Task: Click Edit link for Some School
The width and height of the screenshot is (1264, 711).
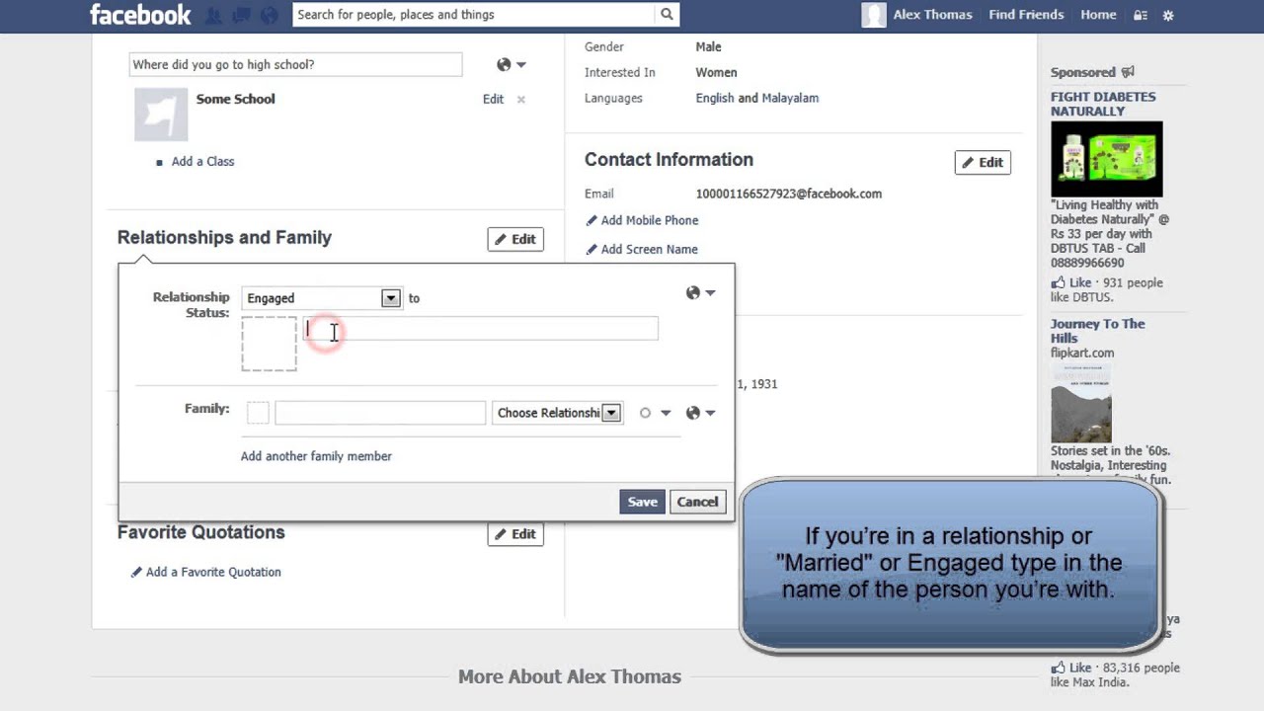Action: click(x=493, y=99)
